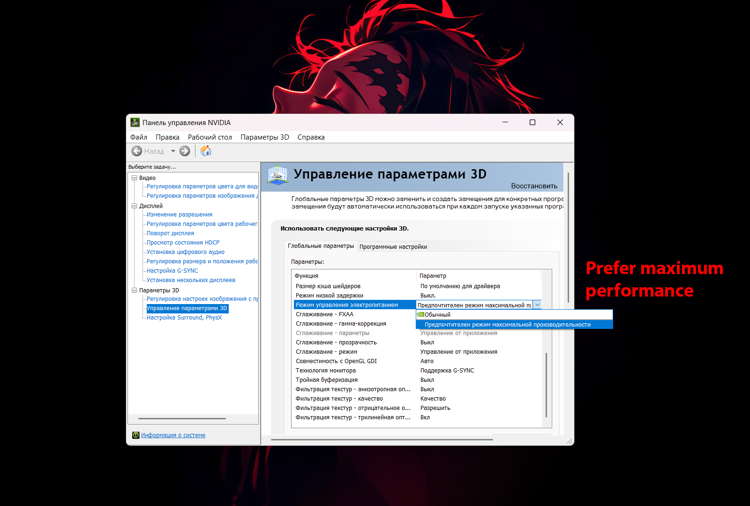Open the Файл menu
Screen dimensions: 750x506
pos(139,137)
